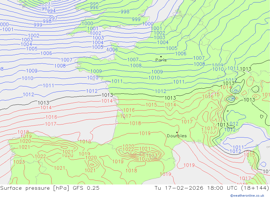This screenshot has height=198, width=270.
Task: Click the Paris city label
Action: 161,60
